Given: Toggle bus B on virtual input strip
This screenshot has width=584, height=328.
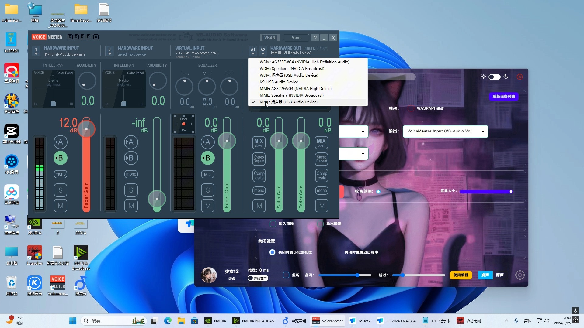Looking at the screenshot, I should (x=208, y=158).
